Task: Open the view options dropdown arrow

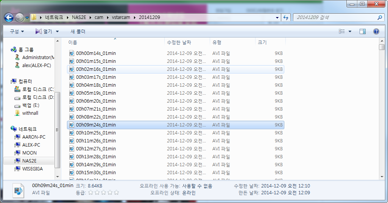Action: pyautogui.click(x=350, y=31)
